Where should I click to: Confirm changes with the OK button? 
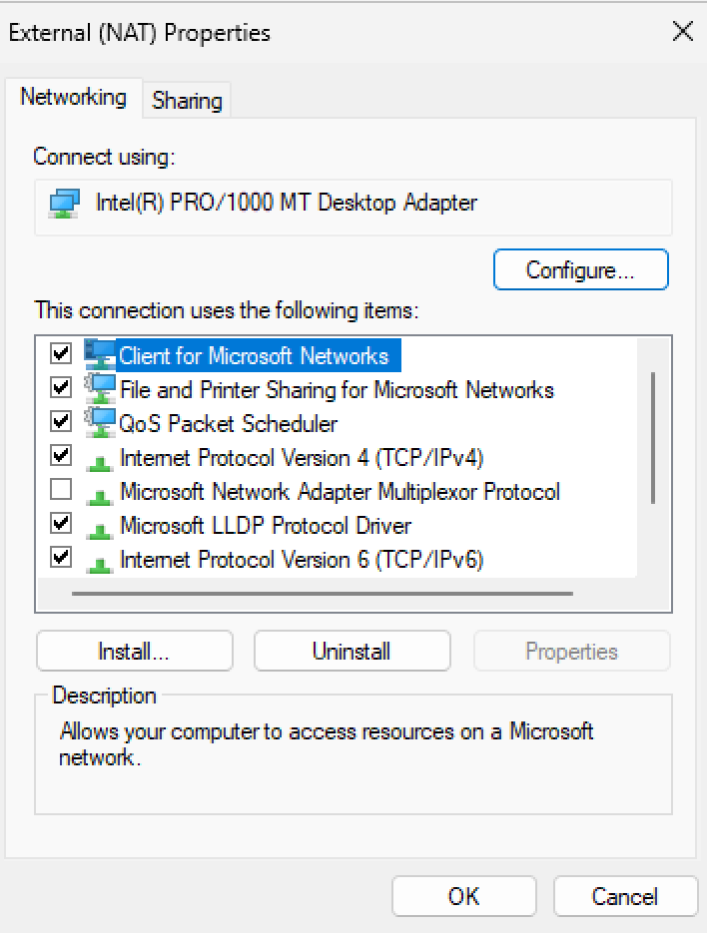tap(463, 896)
